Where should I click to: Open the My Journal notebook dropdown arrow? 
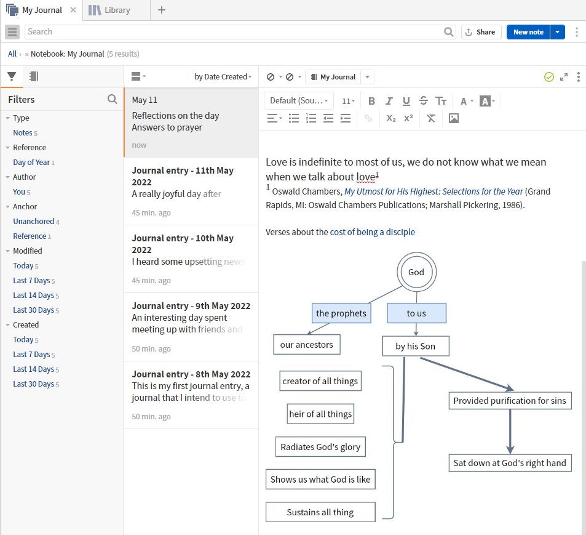click(x=367, y=77)
